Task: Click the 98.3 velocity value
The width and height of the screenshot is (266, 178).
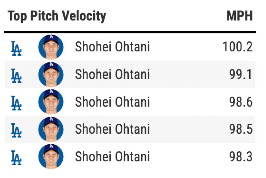Action: [x=241, y=156]
